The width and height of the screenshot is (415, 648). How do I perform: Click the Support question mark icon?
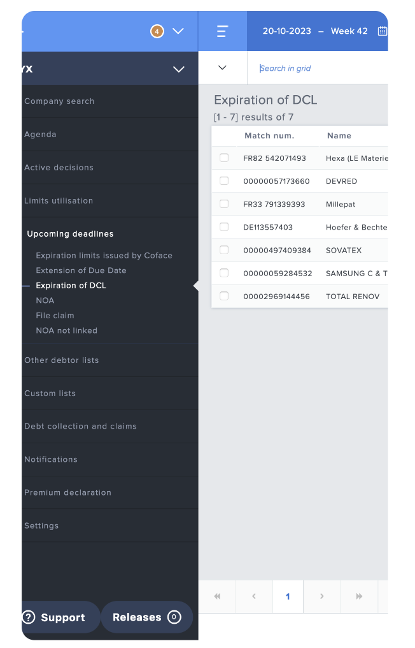pos(28,617)
